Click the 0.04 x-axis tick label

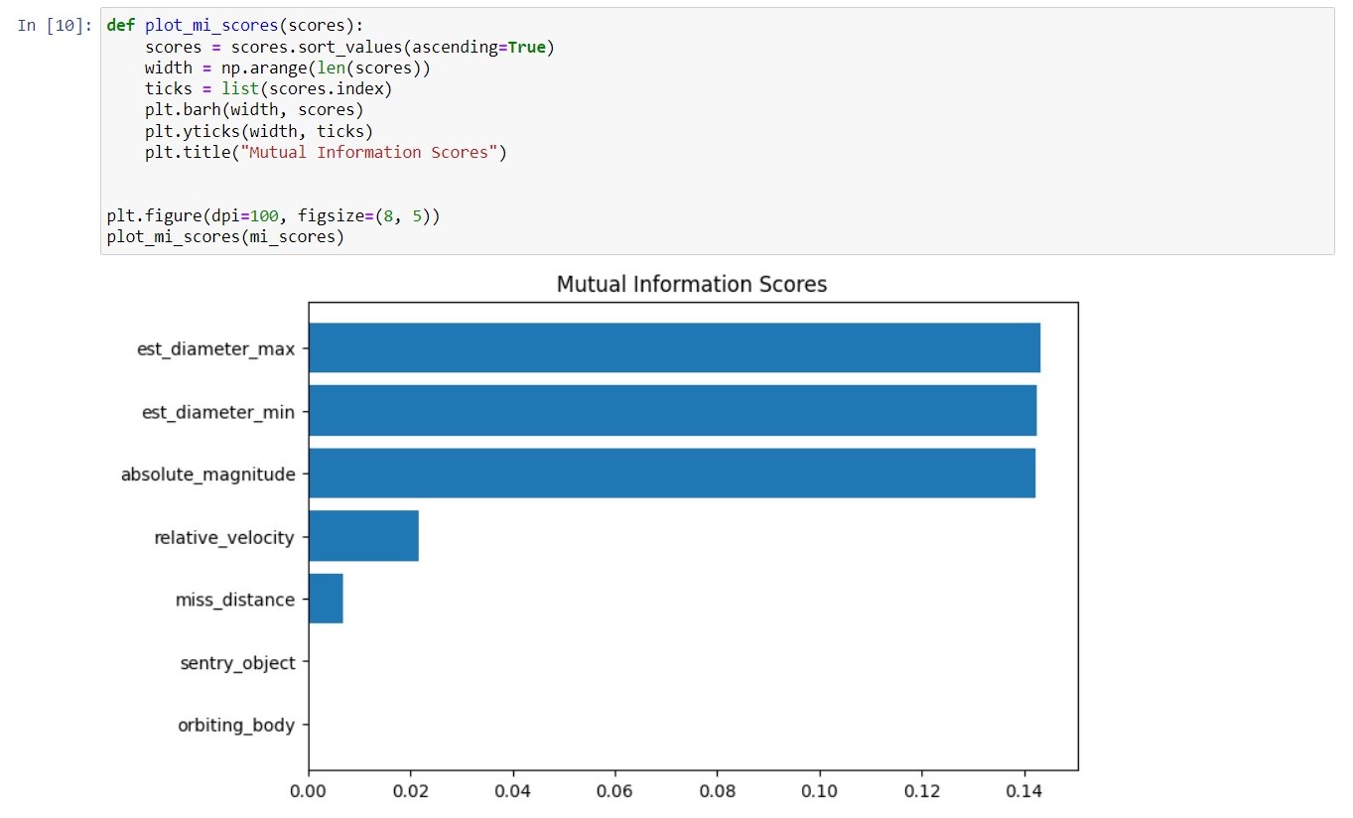[x=513, y=791]
